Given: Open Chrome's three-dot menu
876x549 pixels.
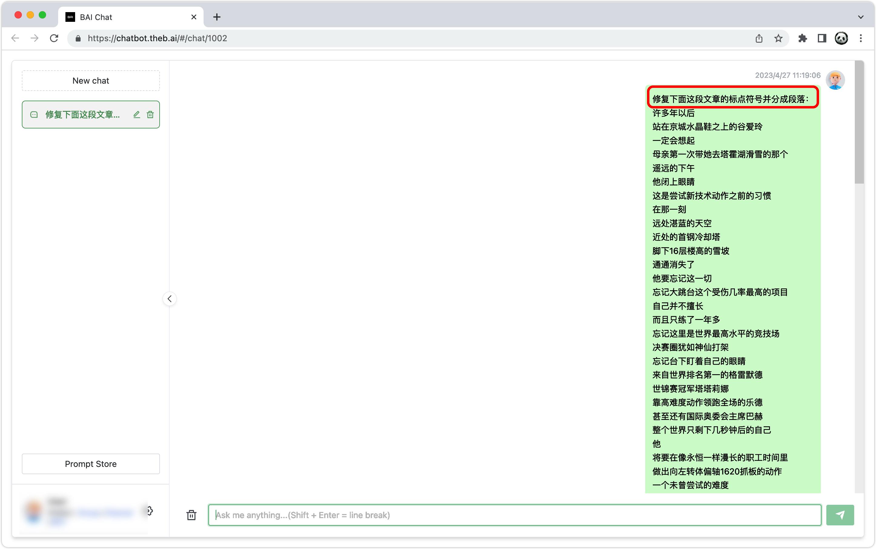Looking at the screenshot, I should point(860,38).
